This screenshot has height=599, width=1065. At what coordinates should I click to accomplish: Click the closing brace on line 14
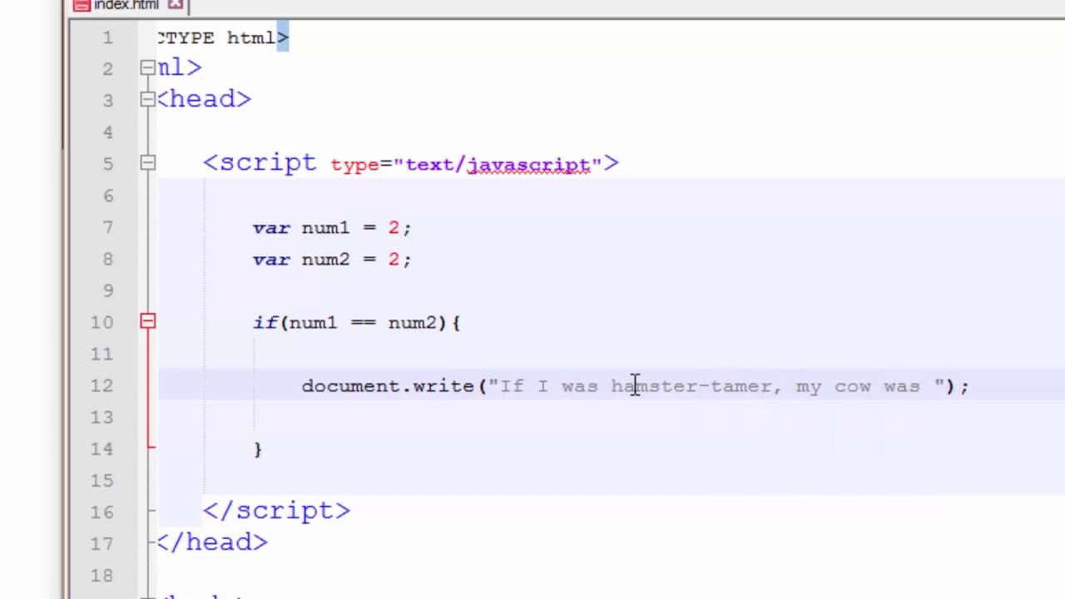pos(258,449)
